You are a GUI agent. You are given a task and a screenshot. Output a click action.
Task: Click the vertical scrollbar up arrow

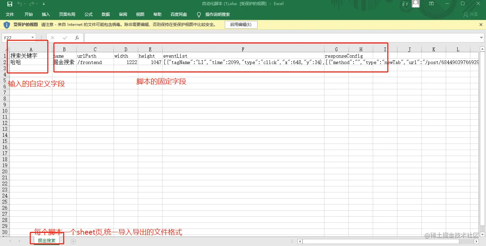click(482, 49)
